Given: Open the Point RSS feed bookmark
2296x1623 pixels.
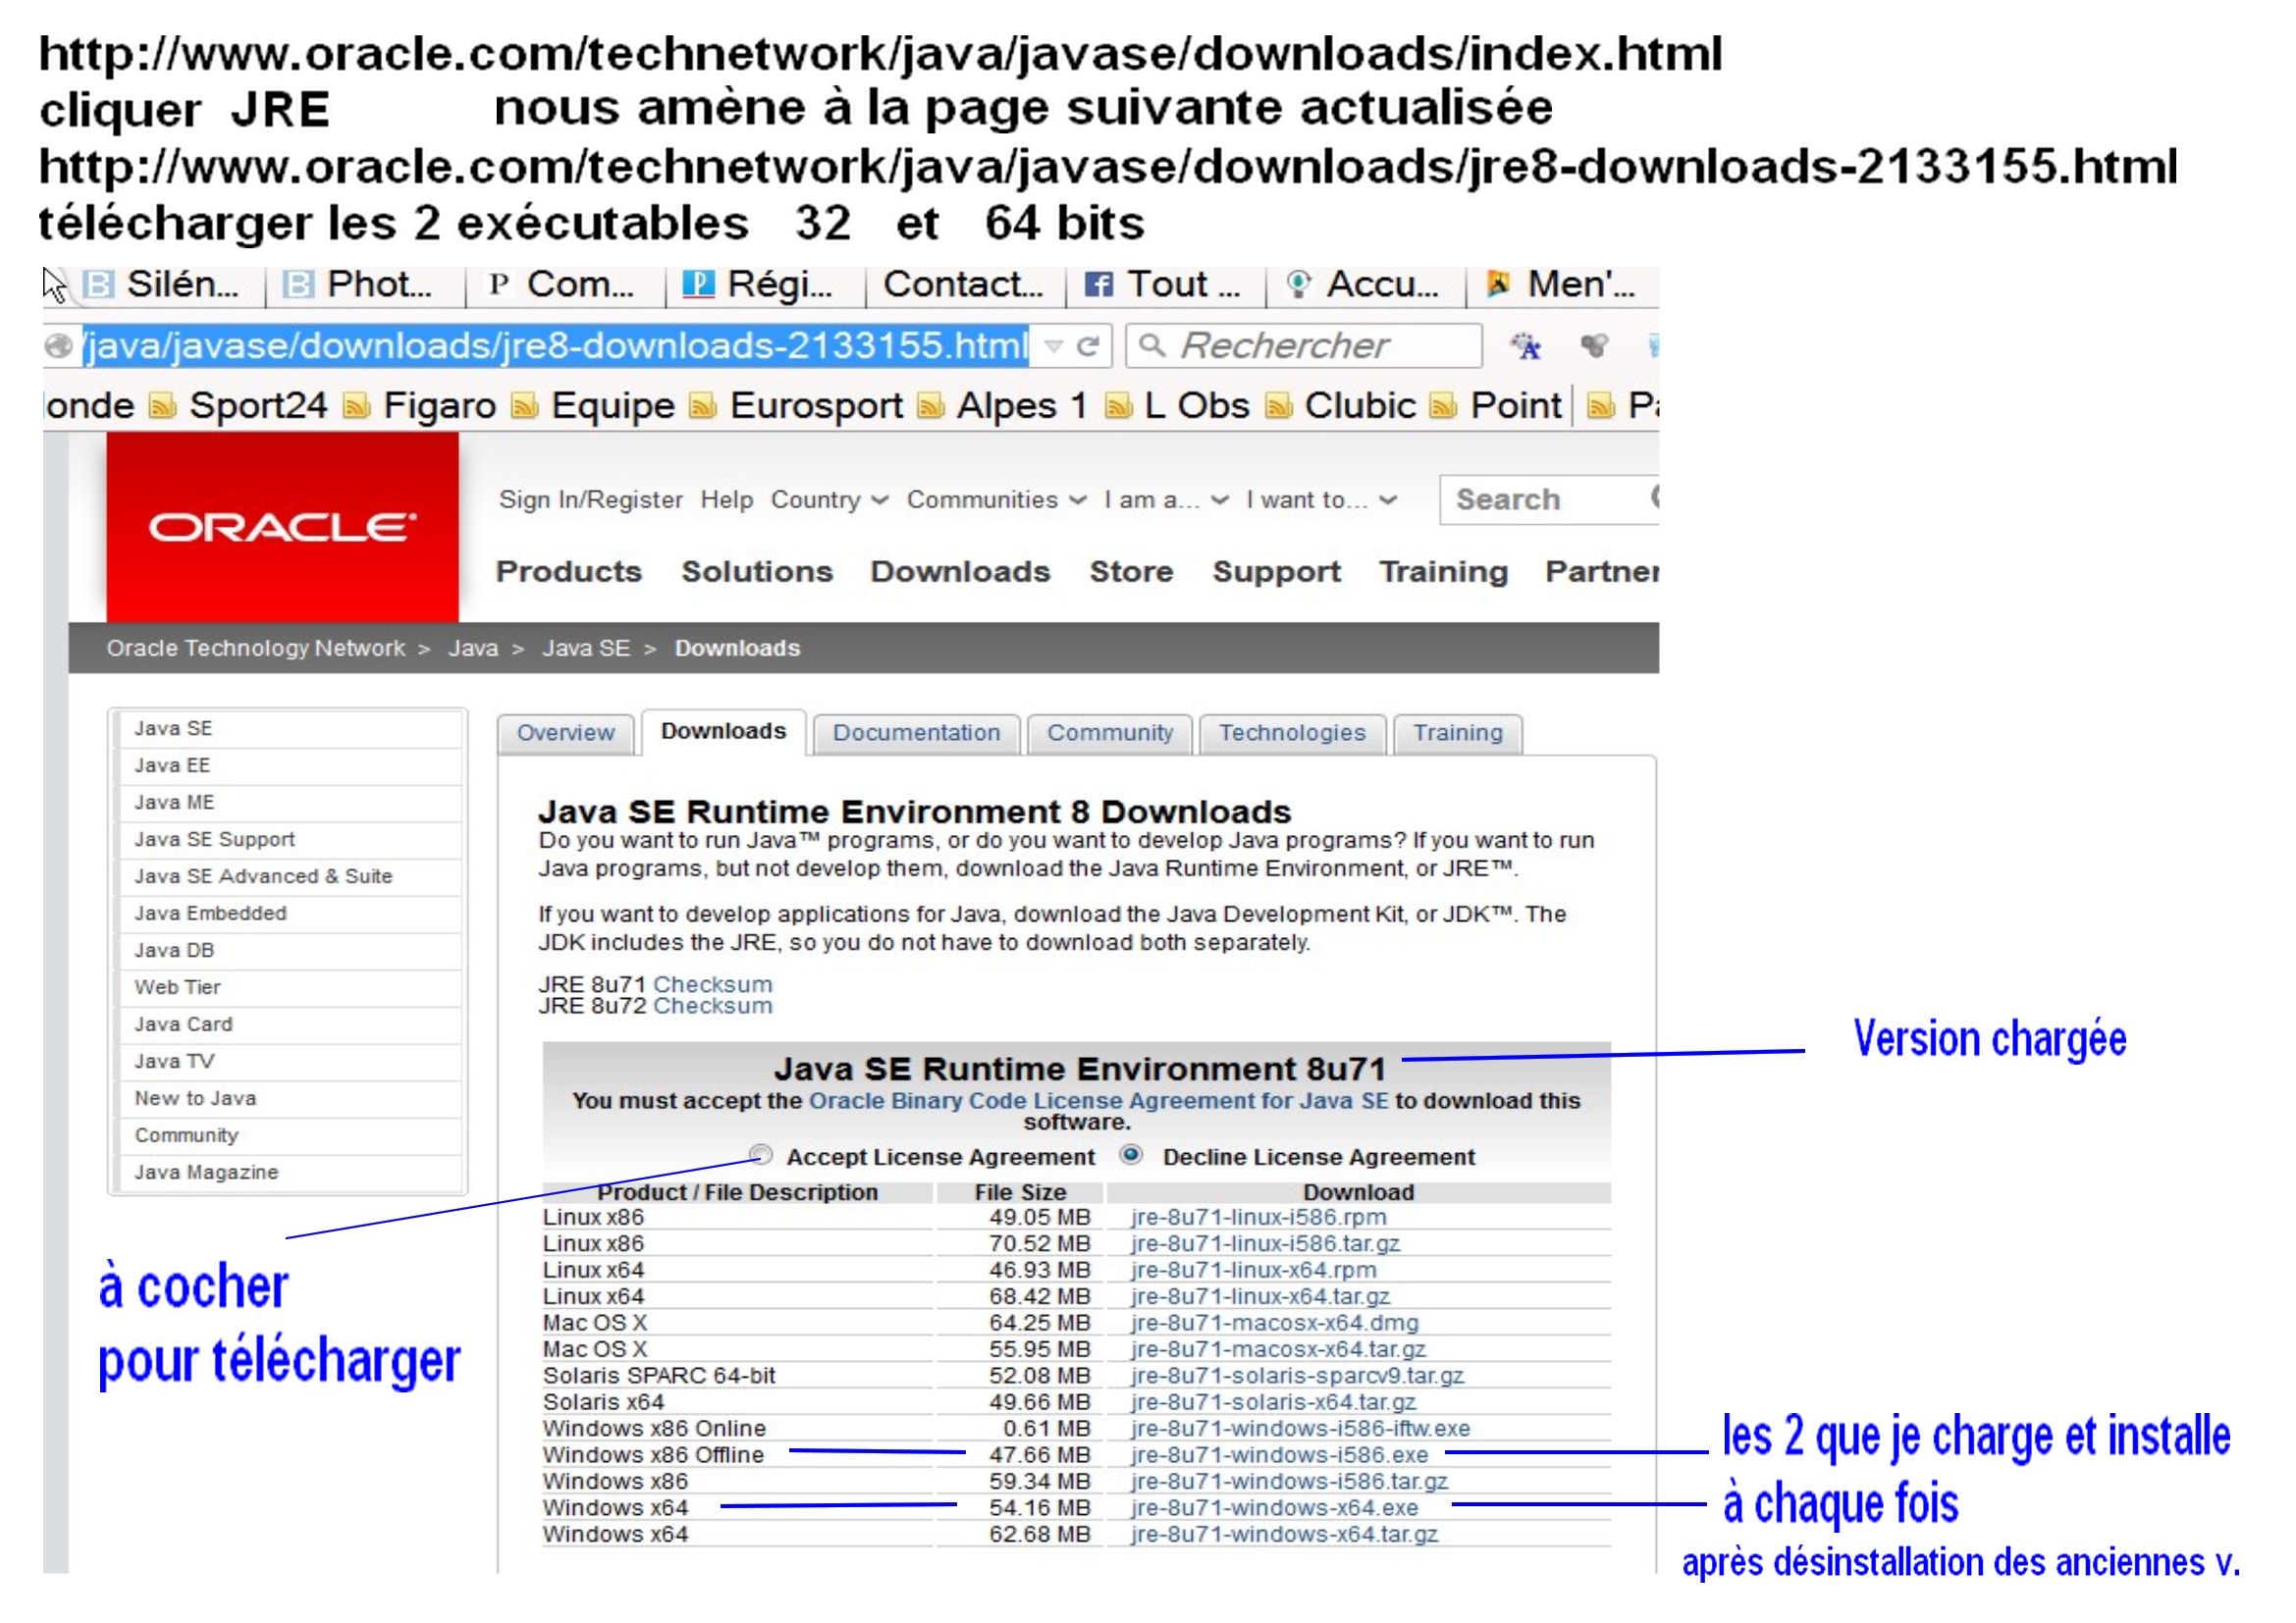Looking at the screenshot, I should (x=1497, y=406).
